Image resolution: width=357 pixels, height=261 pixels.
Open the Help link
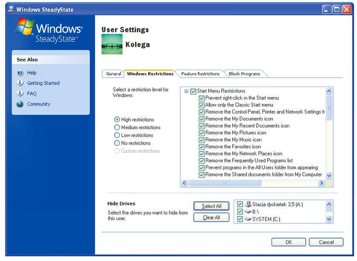coord(32,73)
